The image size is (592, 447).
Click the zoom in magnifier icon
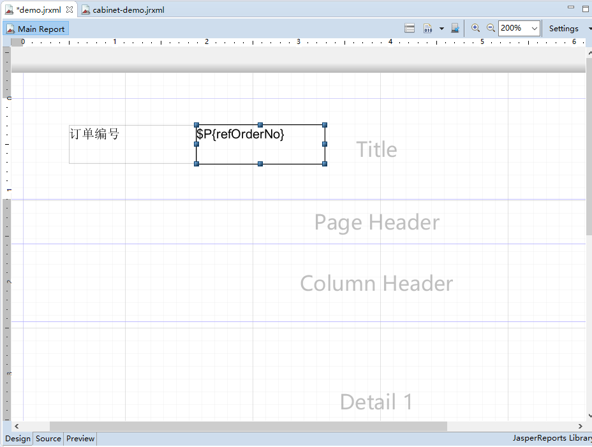coord(475,28)
